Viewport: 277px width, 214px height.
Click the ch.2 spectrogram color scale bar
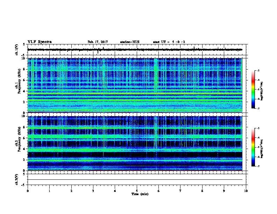pos(253,147)
